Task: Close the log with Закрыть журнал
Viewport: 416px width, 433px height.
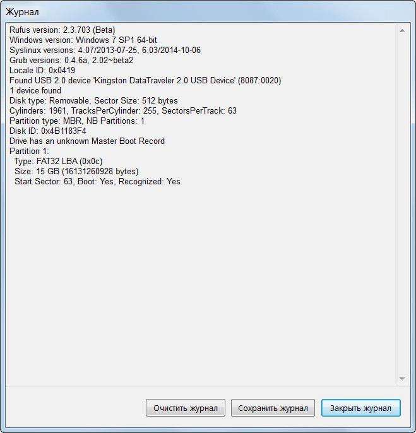Action: [x=360, y=408]
